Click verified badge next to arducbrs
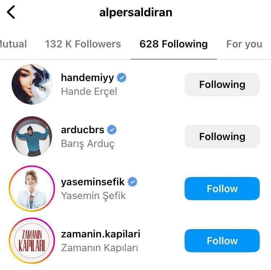The image size is (271, 270). point(112,130)
